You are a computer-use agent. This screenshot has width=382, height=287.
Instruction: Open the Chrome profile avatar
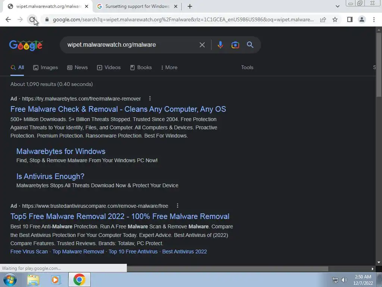(x=362, y=19)
